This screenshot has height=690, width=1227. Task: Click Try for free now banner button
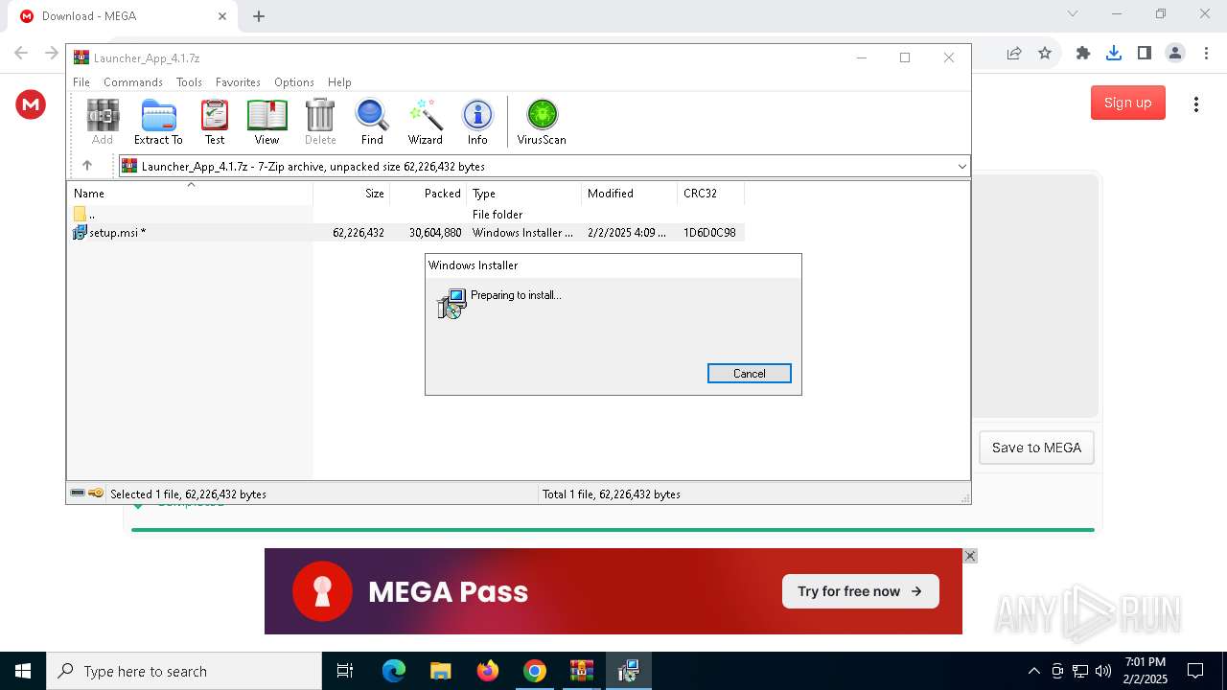(860, 591)
